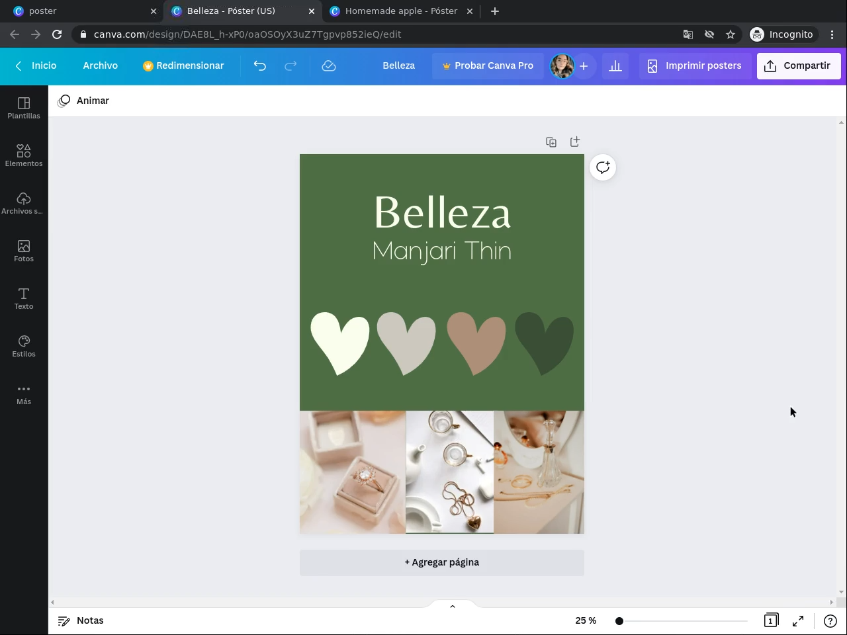Open the help question mark
The height and width of the screenshot is (635, 847).
830,620
